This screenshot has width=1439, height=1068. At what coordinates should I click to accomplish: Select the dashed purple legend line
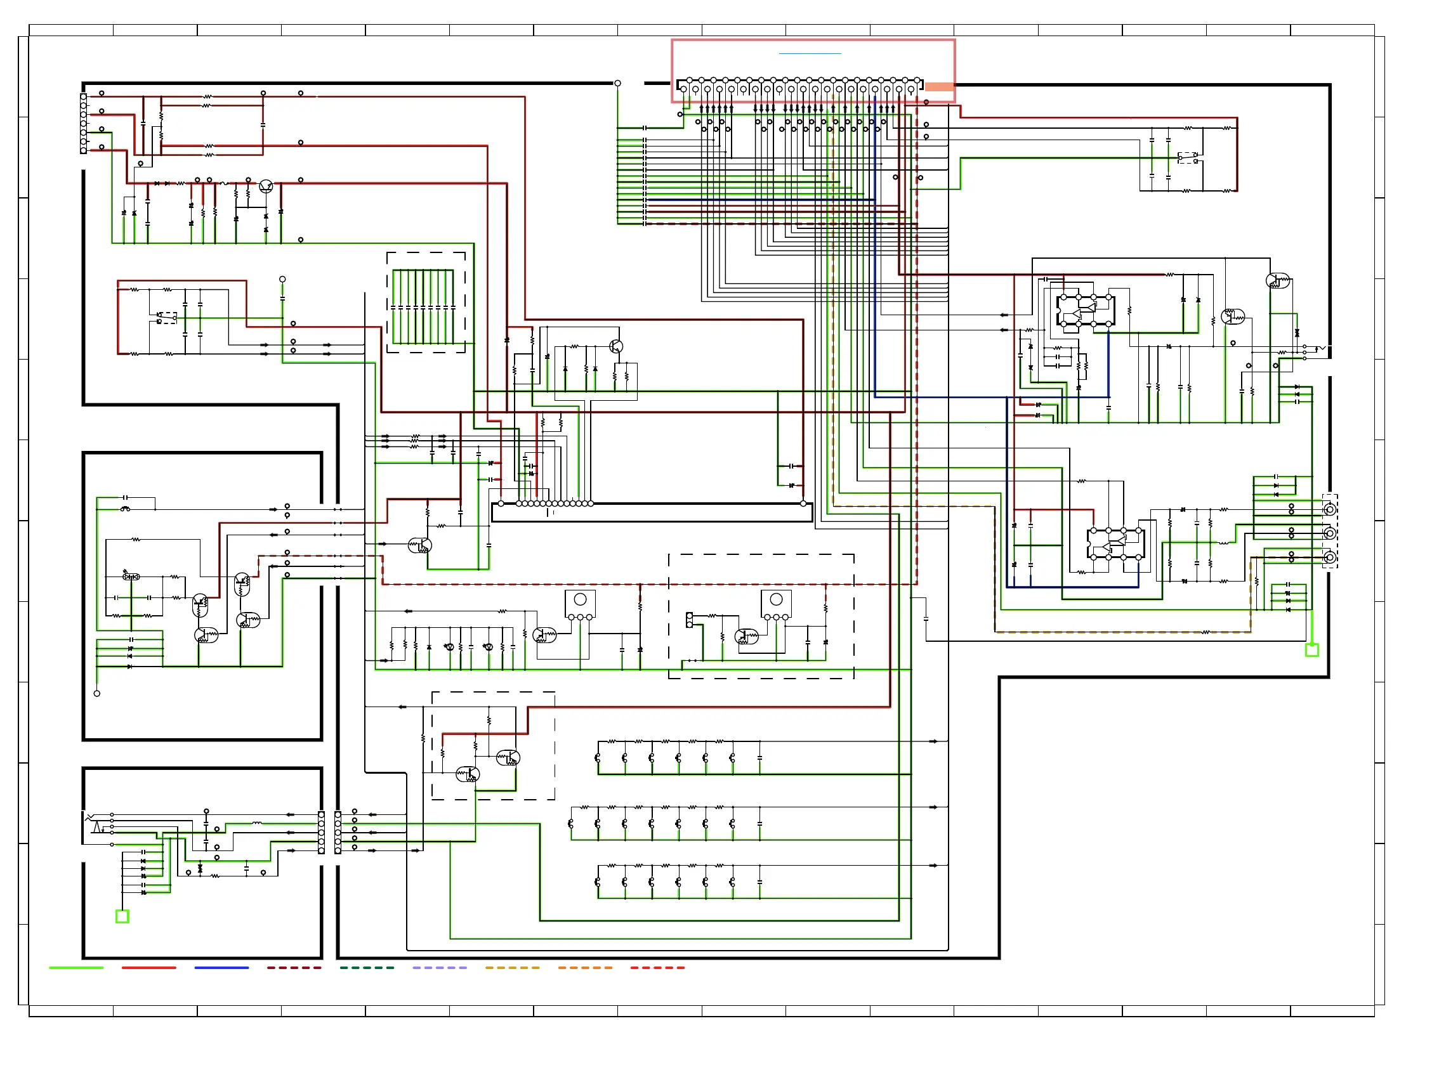(440, 968)
